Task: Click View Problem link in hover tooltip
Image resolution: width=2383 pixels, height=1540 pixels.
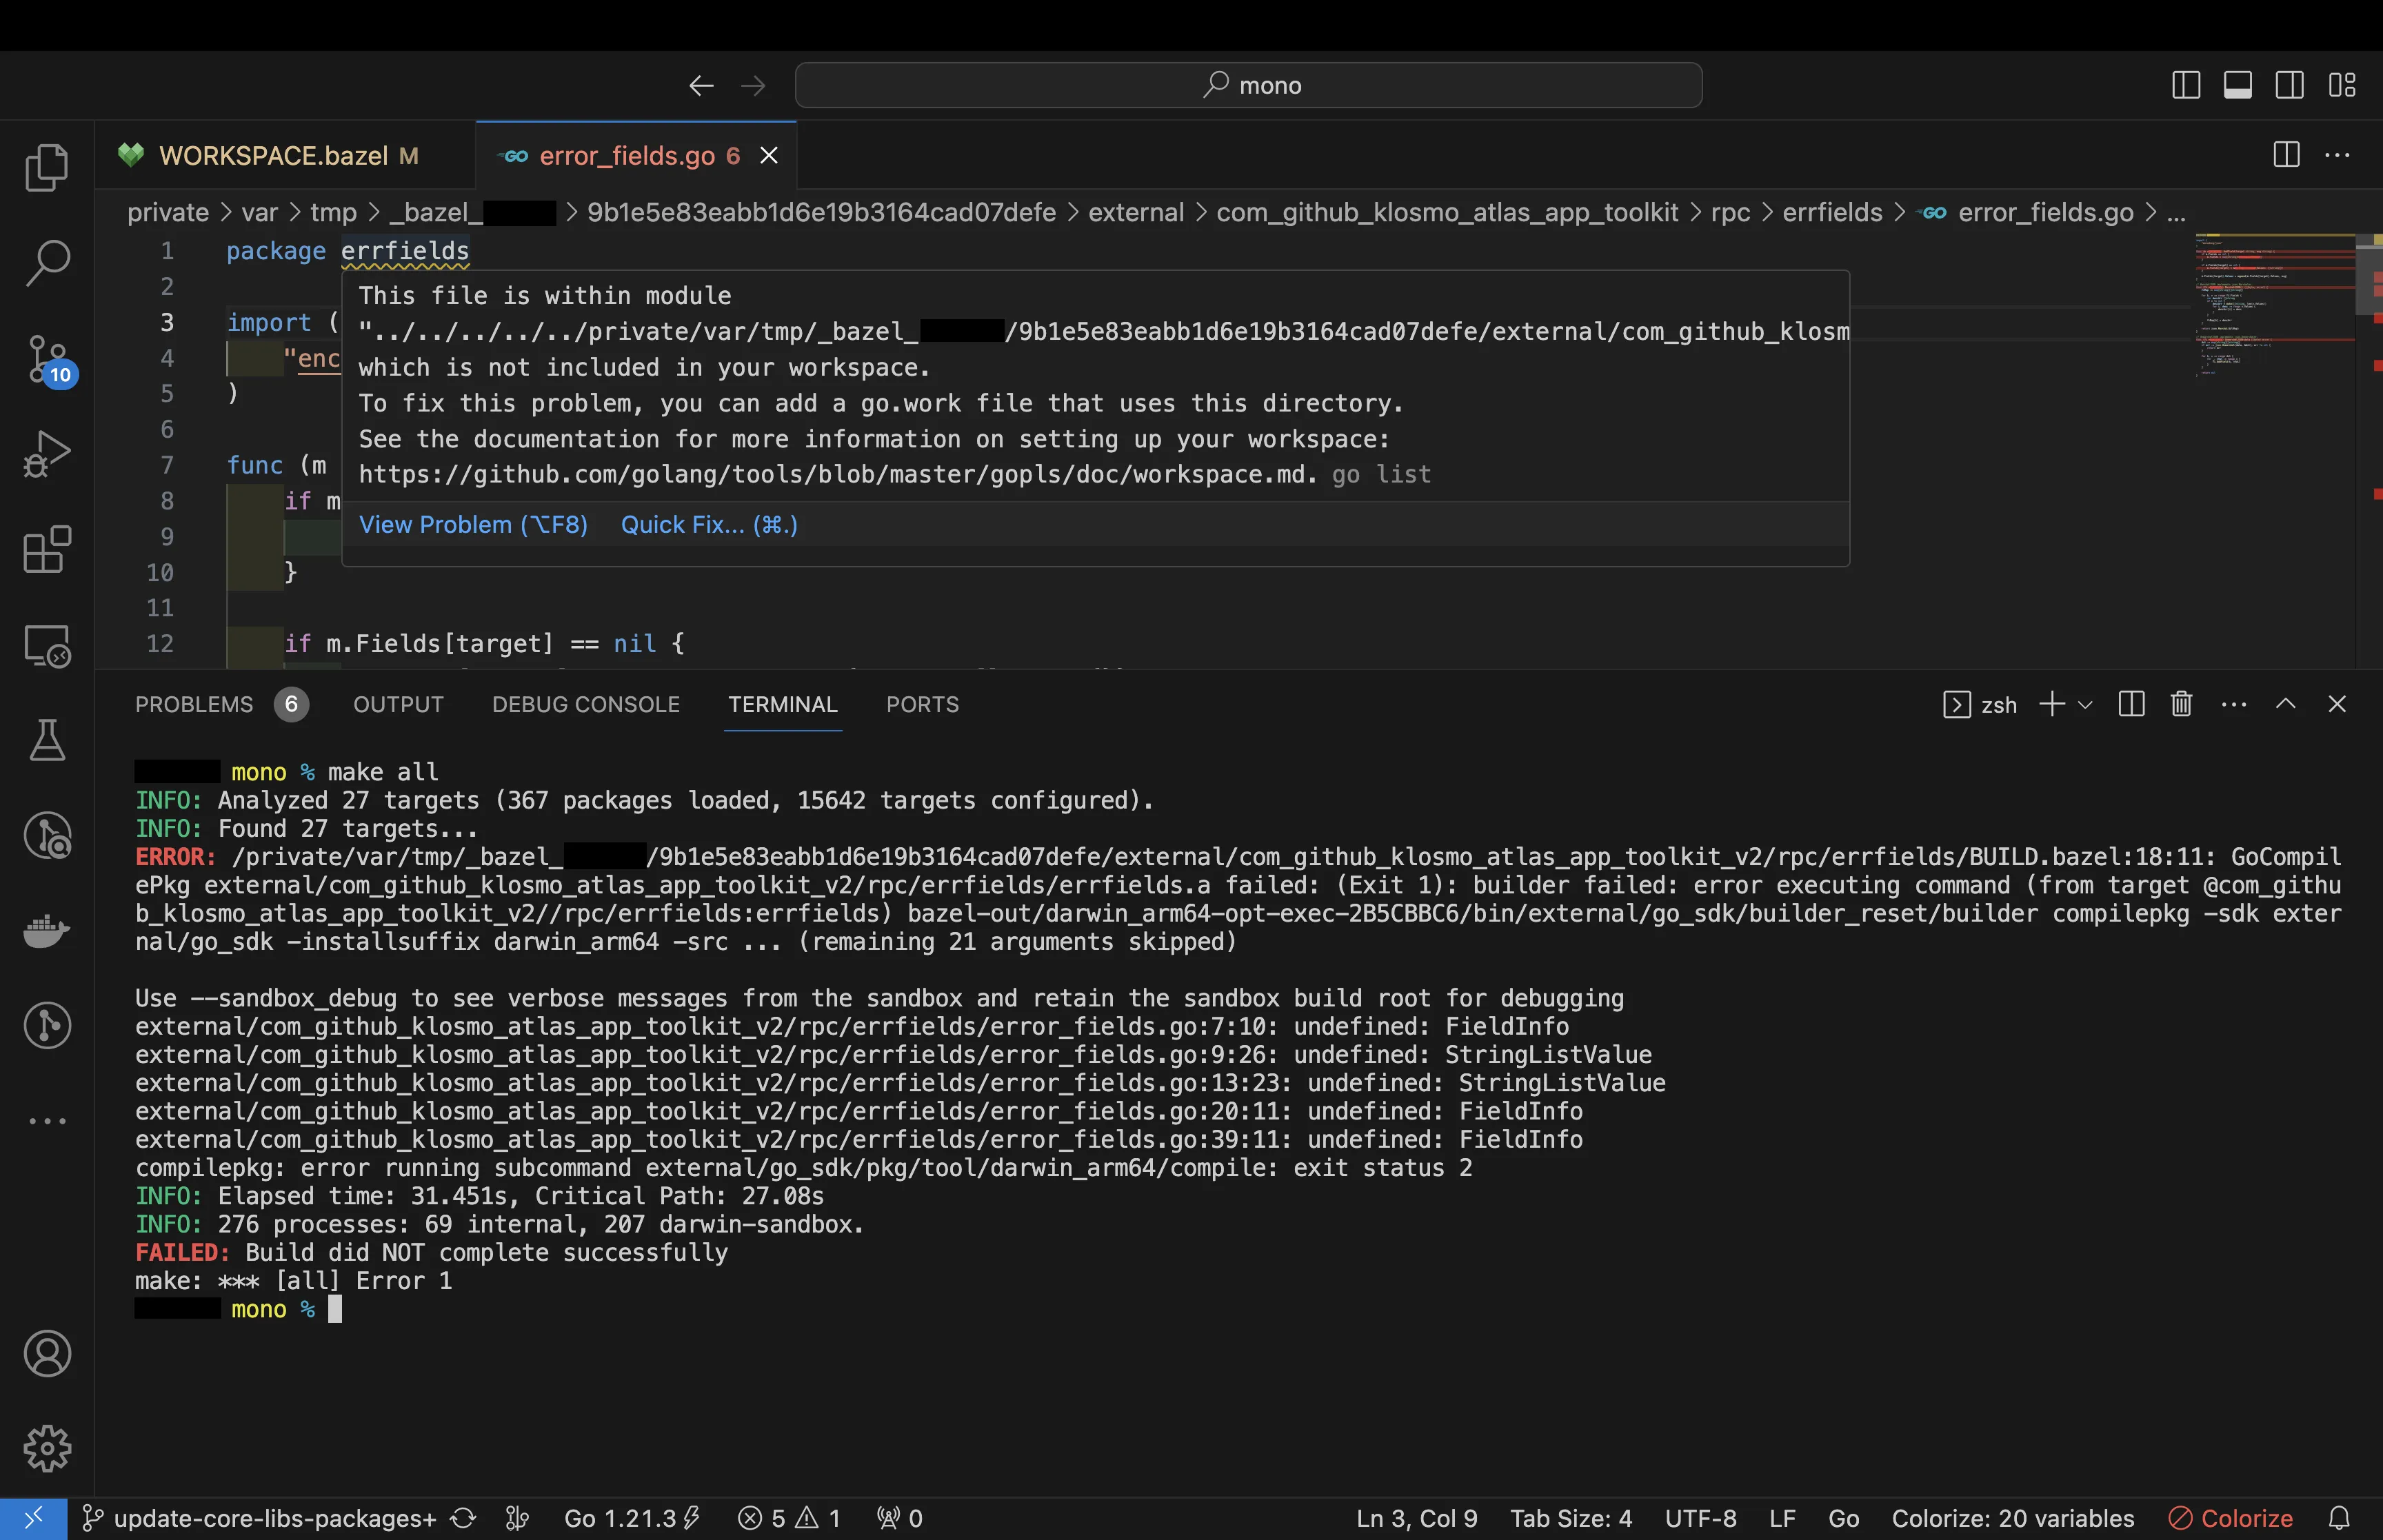Action: click(473, 525)
